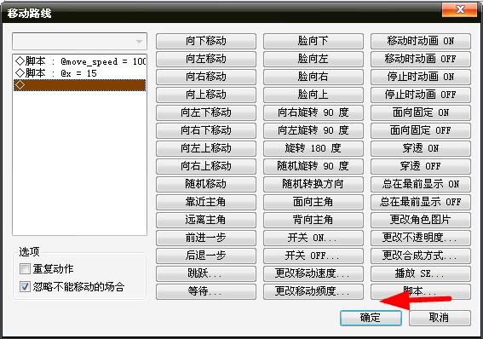Viewport: 483px width, 339px height.
Task: Click 面向固定 OFF button
Action: [x=421, y=130]
